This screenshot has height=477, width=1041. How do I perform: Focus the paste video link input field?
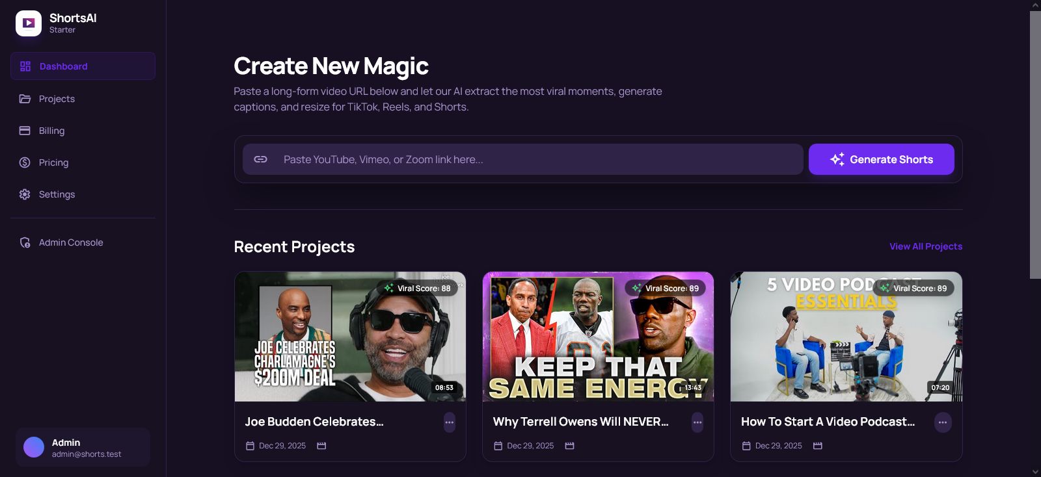click(x=540, y=159)
